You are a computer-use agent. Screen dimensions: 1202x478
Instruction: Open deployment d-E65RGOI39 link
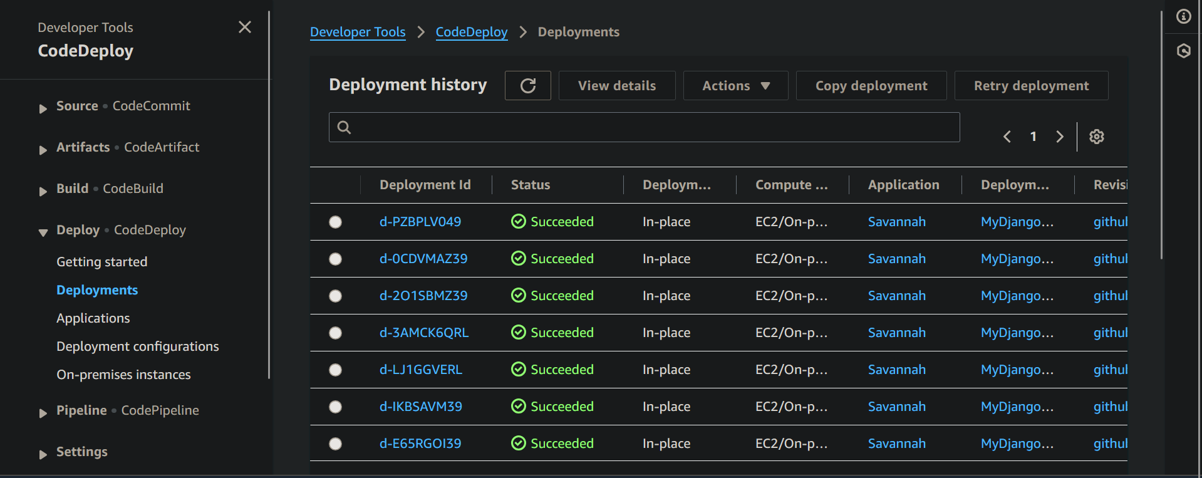tap(420, 444)
